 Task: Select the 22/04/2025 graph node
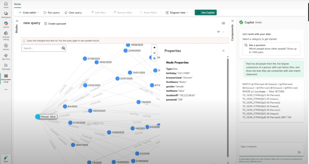(126, 51)
